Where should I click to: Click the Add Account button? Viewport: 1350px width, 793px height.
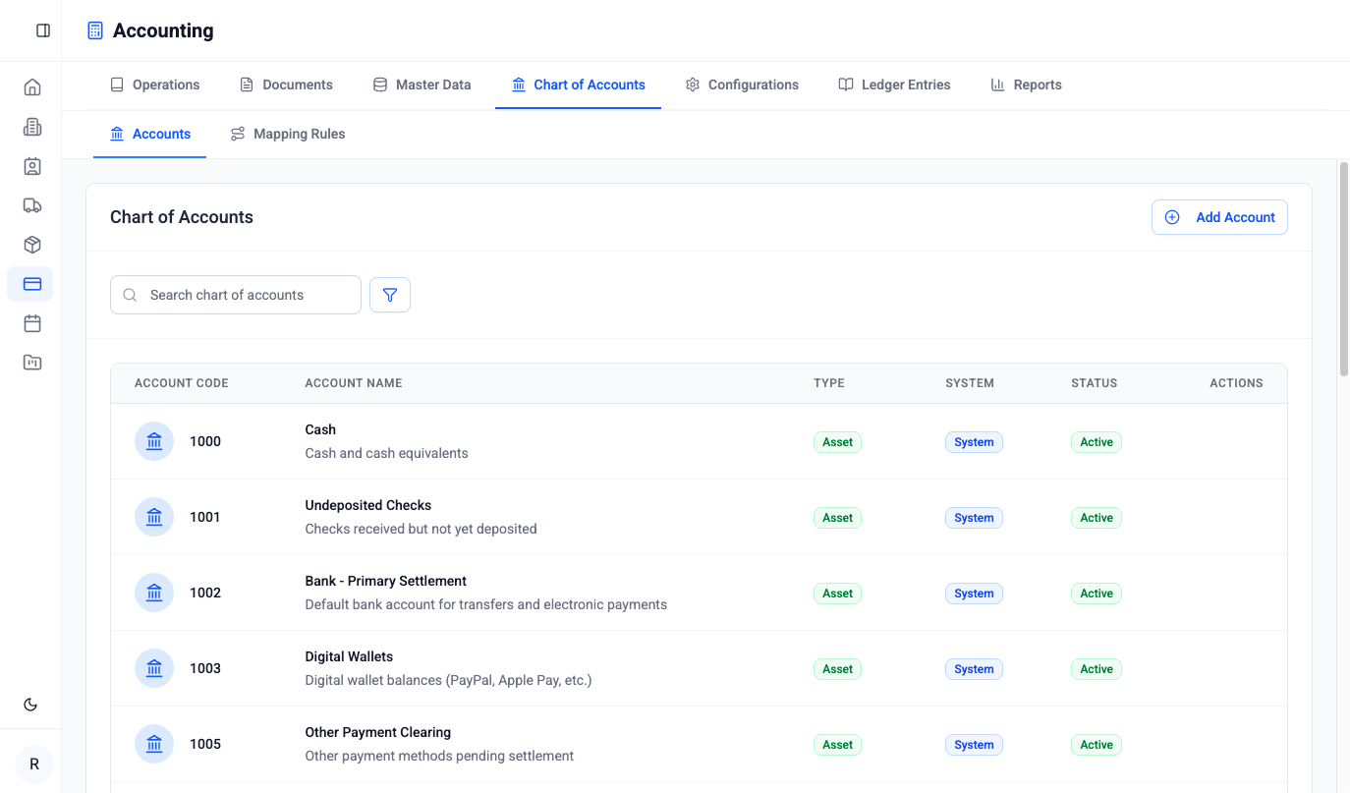tap(1219, 217)
